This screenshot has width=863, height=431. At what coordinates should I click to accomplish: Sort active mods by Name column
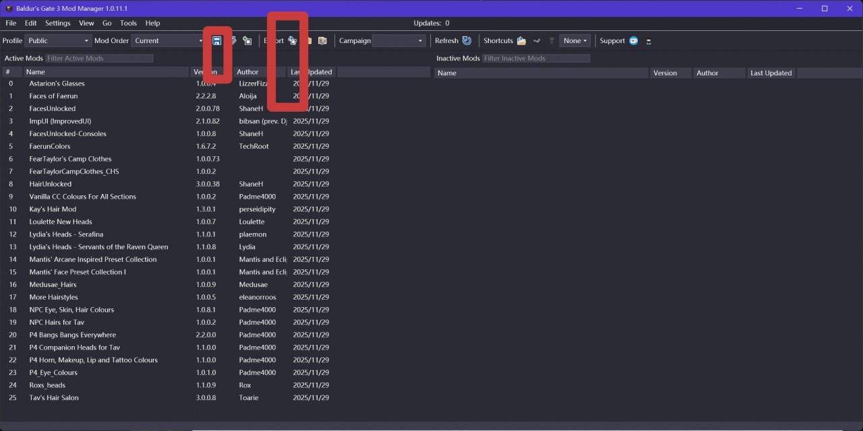pyautogui.click(x=107, y=72)
